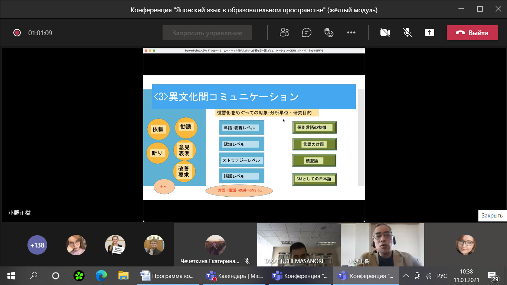The image size is (507, 285).
Task: Click the share content tray icon
Action: [429, 33]
